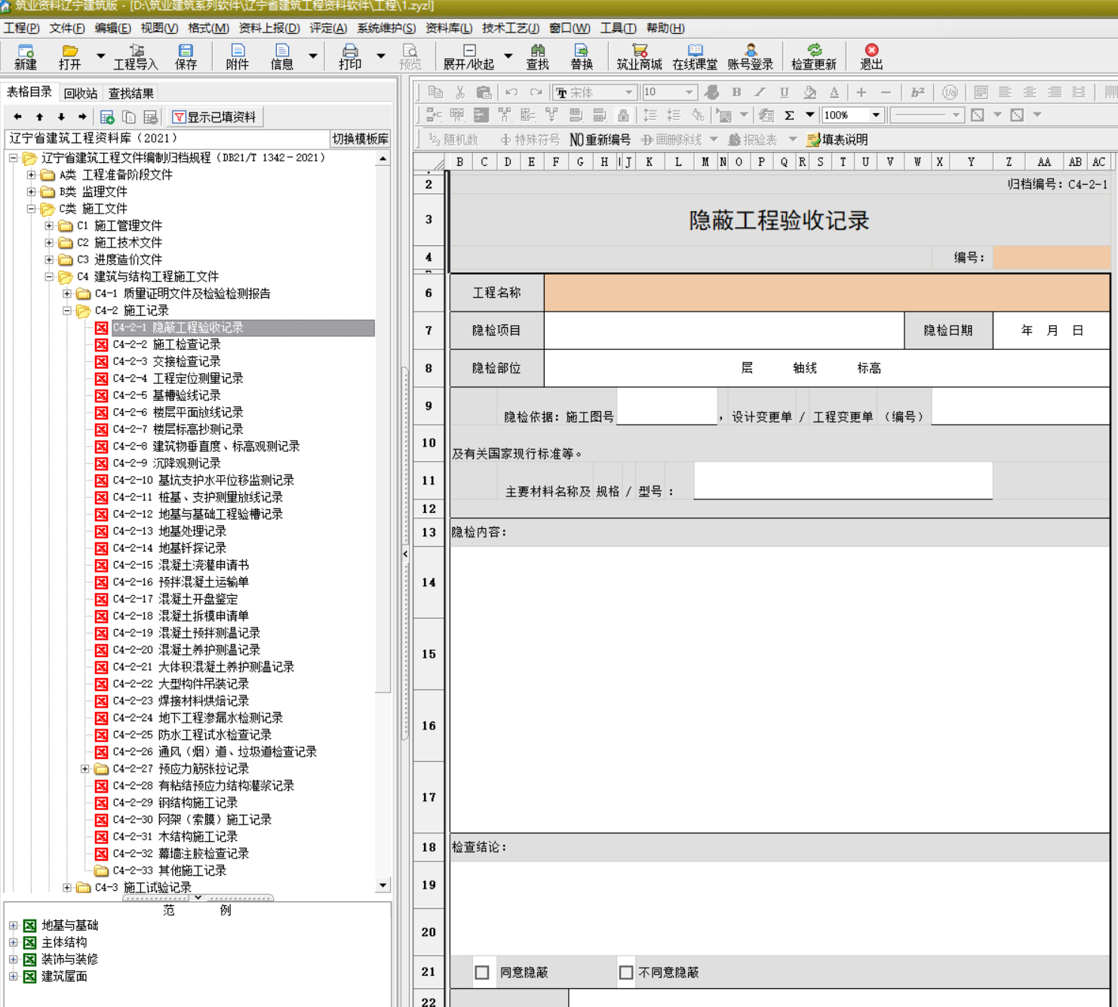Screen dimensions: 1118x1007
Task: Select C4-2-15 混凝土浇灌申请书 in tree
Action: pyautogui.click(x=181, y=565)
